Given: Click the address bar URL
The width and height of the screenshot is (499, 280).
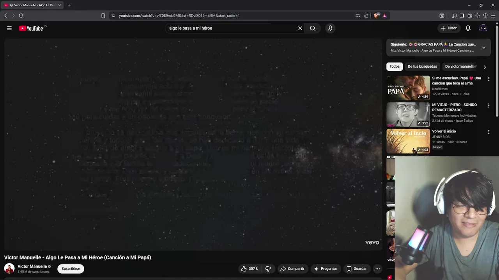Looking at the screenshot, I should (x=179, y=16).
